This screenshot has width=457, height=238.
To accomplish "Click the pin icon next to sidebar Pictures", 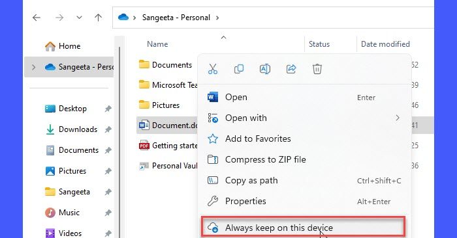I will pos(108,171).
